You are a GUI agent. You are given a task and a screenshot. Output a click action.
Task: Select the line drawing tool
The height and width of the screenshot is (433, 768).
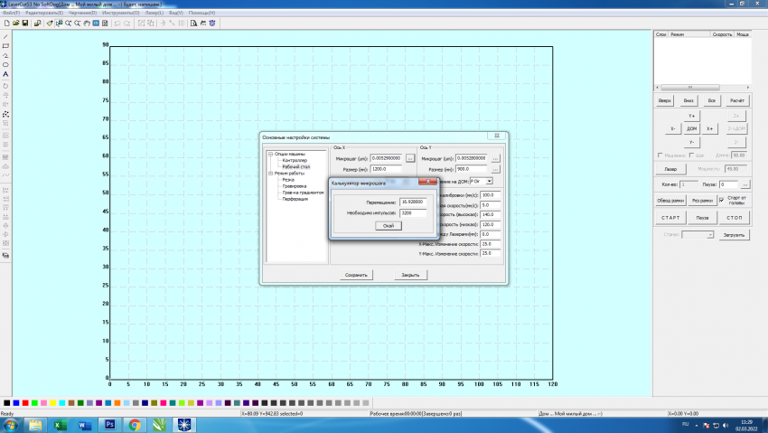5,37
